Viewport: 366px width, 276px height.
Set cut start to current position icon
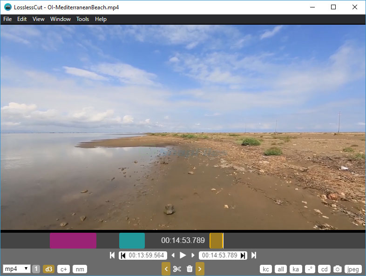[x=123, y=256]
